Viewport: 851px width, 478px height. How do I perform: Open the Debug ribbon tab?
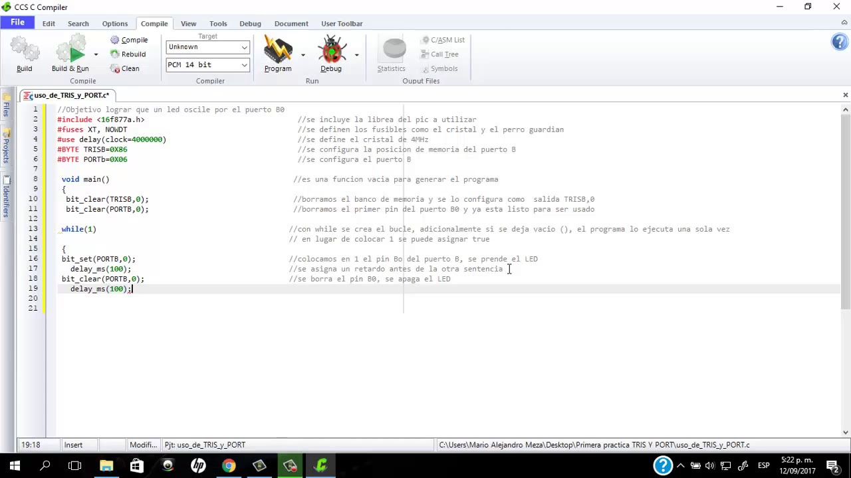pos(250,23)
